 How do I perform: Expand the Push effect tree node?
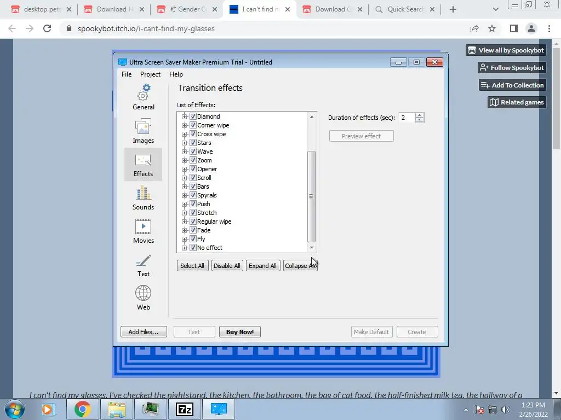[x=184, y=205]
